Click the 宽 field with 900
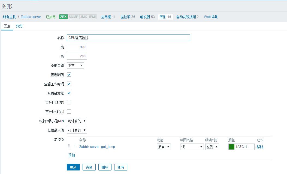 click(77, 47)
